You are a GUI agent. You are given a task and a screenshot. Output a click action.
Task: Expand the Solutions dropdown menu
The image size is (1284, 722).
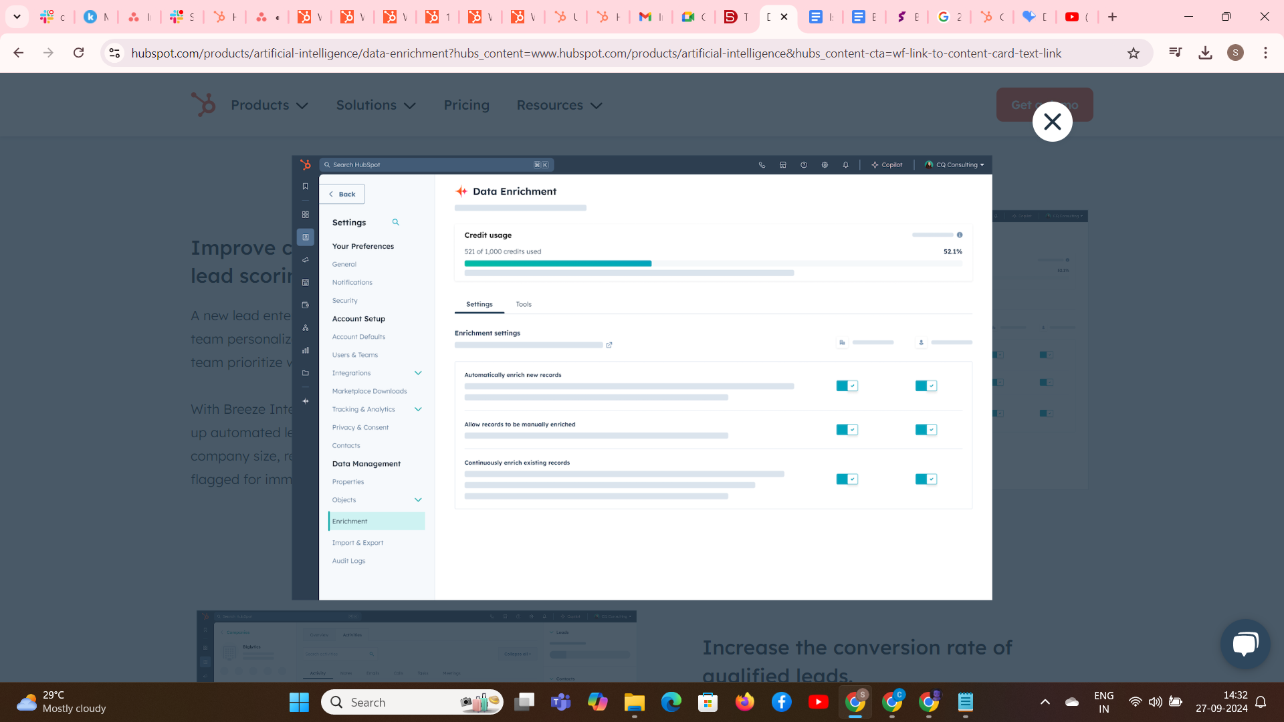[x=376, y=105]
